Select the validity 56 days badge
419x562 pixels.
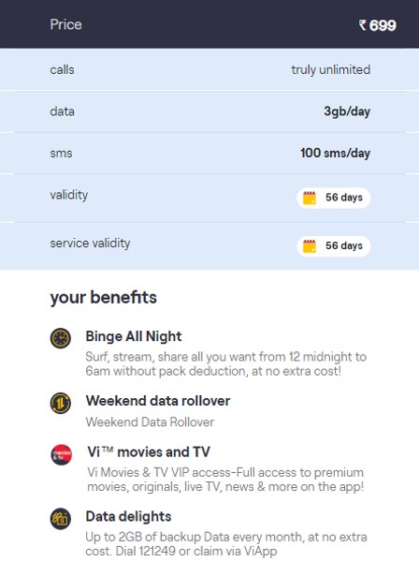tap(334, 198)
